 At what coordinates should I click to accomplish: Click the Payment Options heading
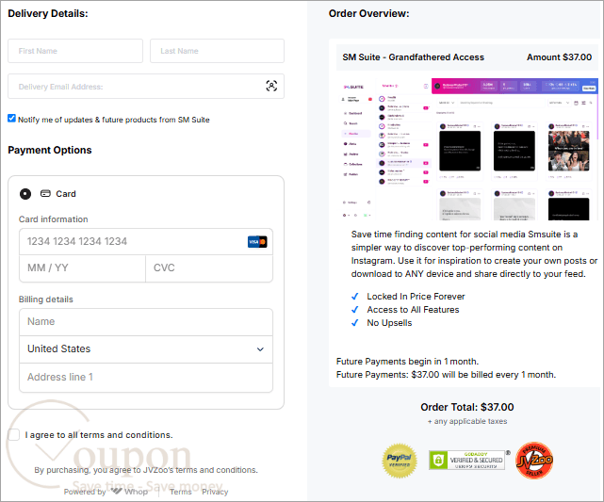click(50, 150)
